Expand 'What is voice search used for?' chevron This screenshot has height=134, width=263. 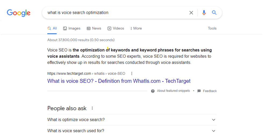pyautogui.click(x=214, y=131)
